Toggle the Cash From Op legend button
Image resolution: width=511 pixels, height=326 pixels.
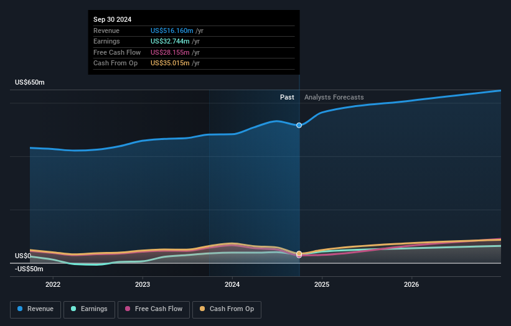coord(227,309)
